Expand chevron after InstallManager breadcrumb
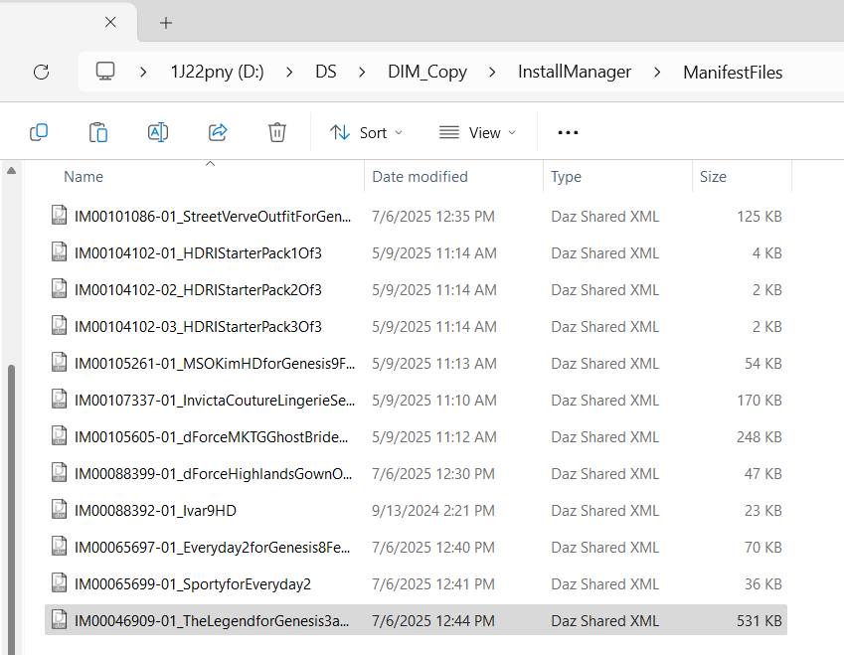Screen dimensions: 844x655 coord(657,72)
